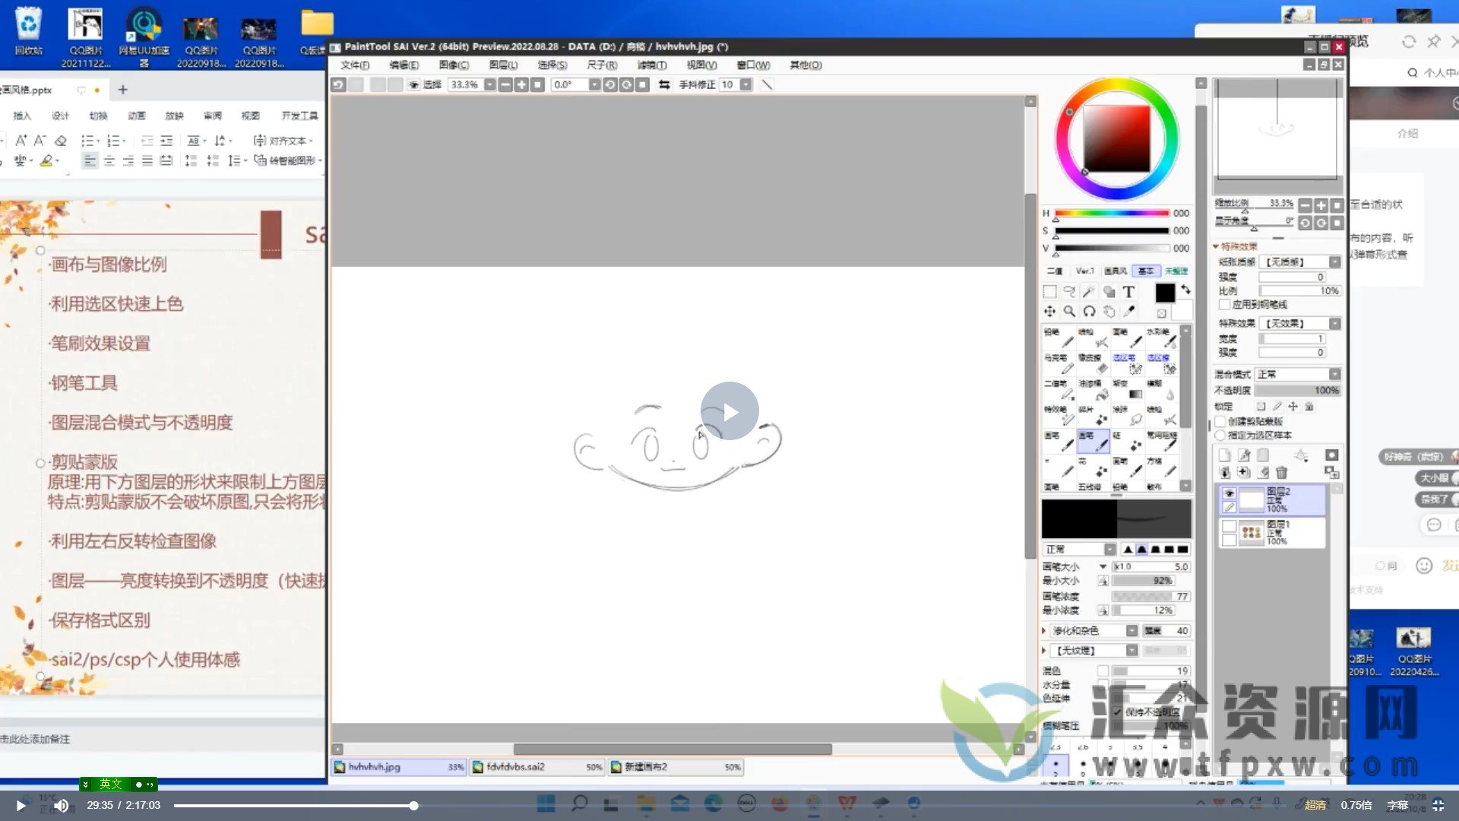
Task: Adjust the layer 不透明度 opacity slider
Action: [1299, 391]
